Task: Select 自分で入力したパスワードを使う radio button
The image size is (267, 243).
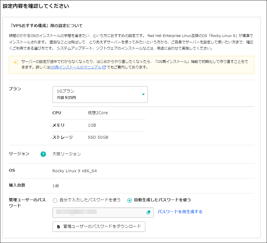Action: pos(55,200)
